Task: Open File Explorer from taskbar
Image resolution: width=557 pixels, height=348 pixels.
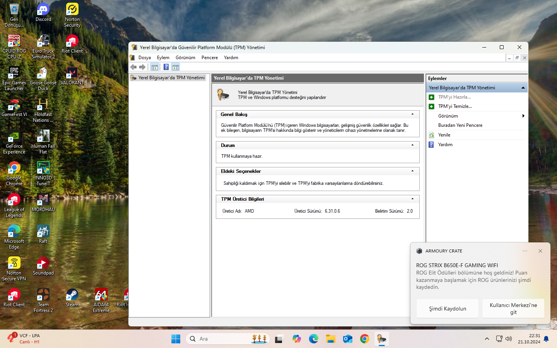Action: (331, 339)
